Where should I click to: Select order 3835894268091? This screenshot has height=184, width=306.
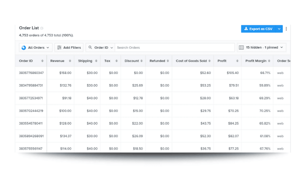[31, 136]
